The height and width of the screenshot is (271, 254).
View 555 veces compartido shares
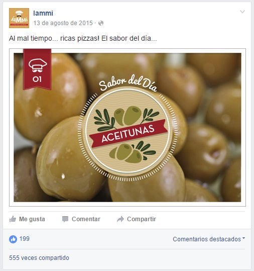pos(39,258)
